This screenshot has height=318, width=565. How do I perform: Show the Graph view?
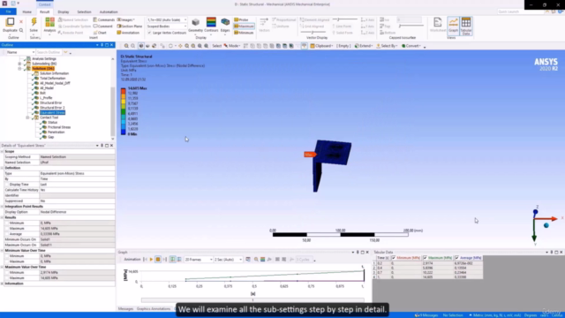pyautogui.click(x=453, y=26)
